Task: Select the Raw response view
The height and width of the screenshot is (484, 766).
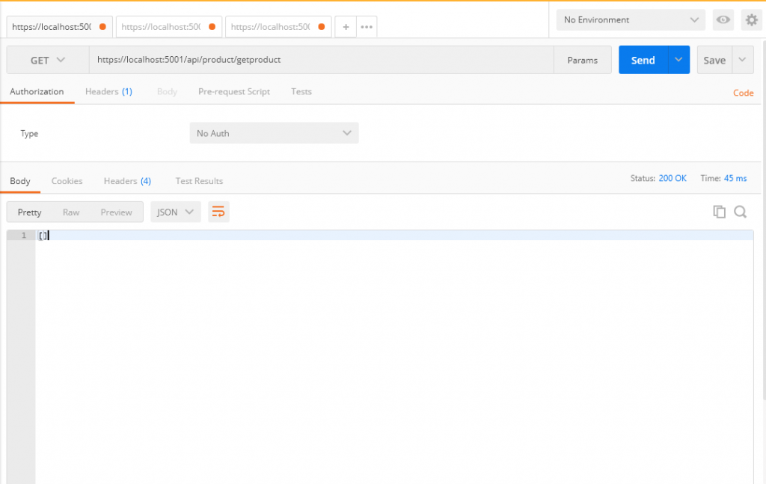Action: point(71,212)
